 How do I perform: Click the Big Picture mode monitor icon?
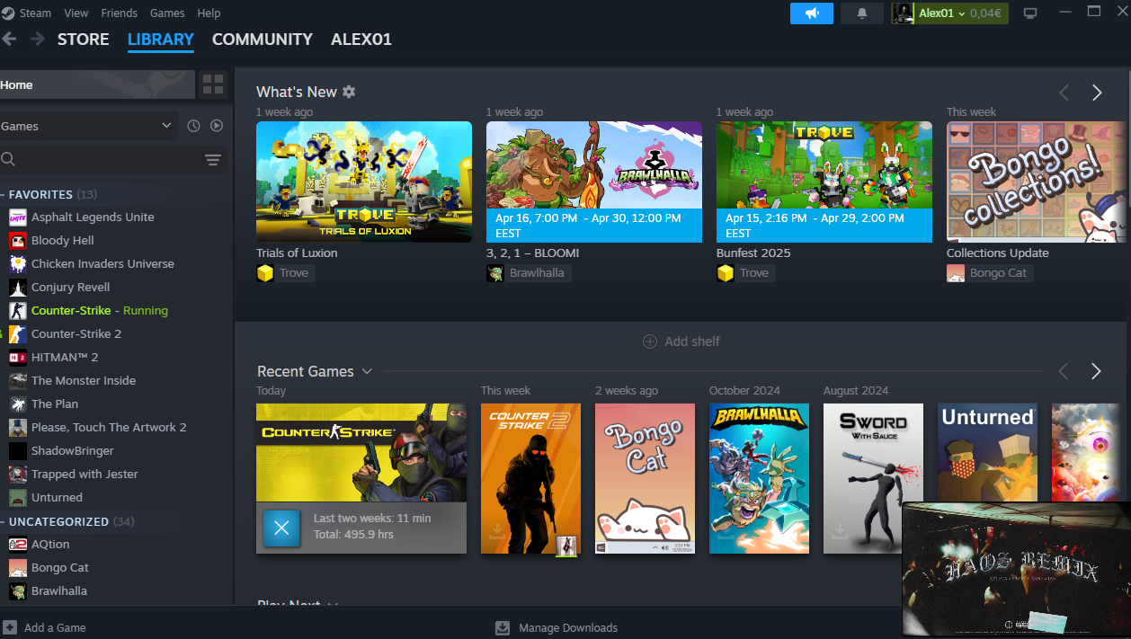point(1030,13)
